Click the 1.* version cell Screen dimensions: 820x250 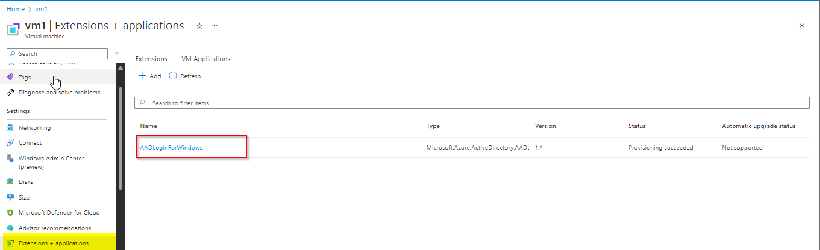[x=539, y=148]
